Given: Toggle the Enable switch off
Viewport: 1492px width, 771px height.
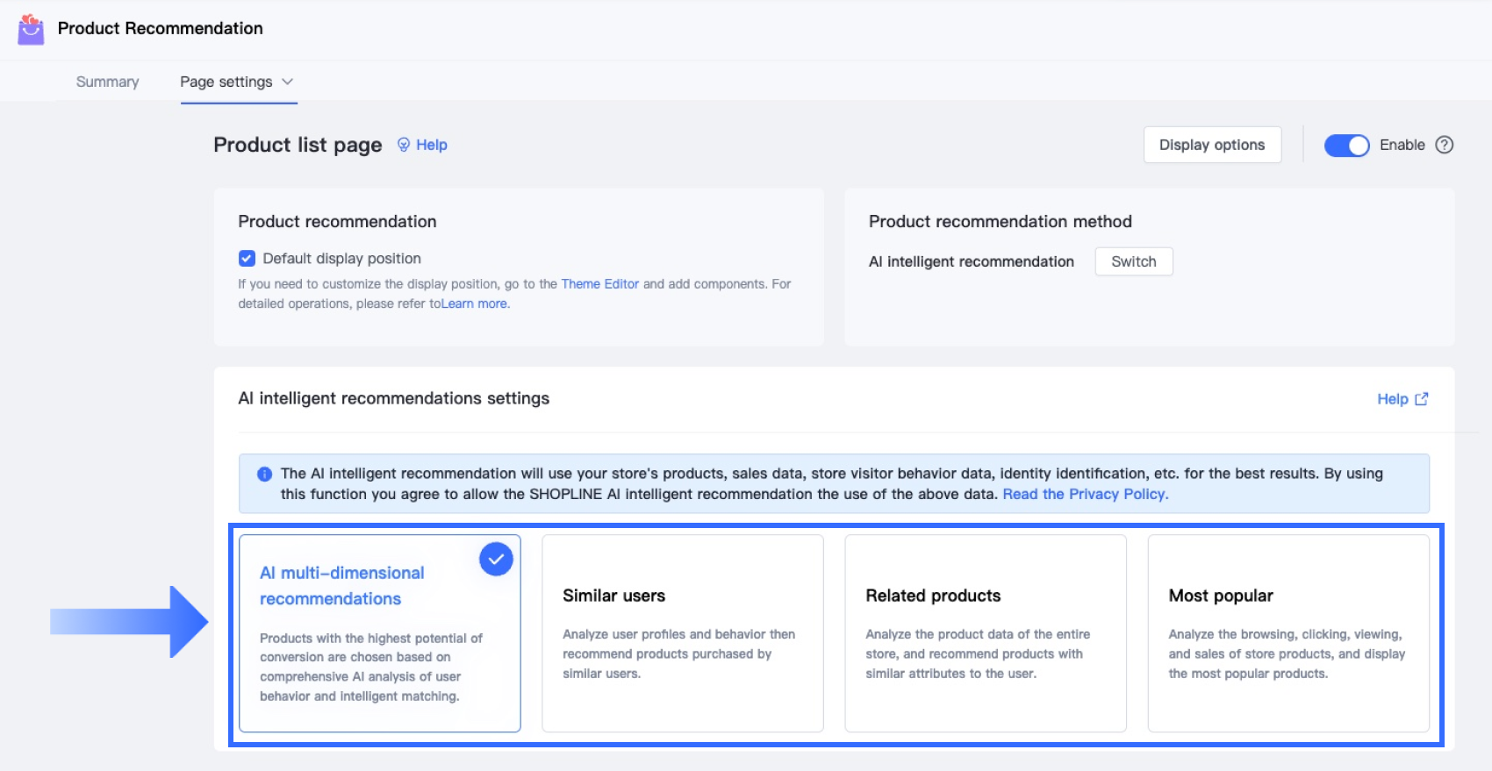Looking at the screenshot, I should 1346,146.
